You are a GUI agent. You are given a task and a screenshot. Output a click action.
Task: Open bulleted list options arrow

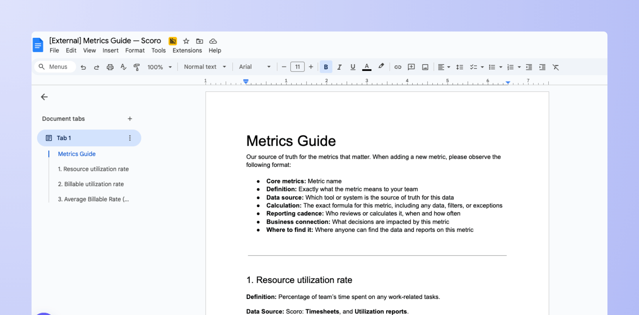(501, 67)
